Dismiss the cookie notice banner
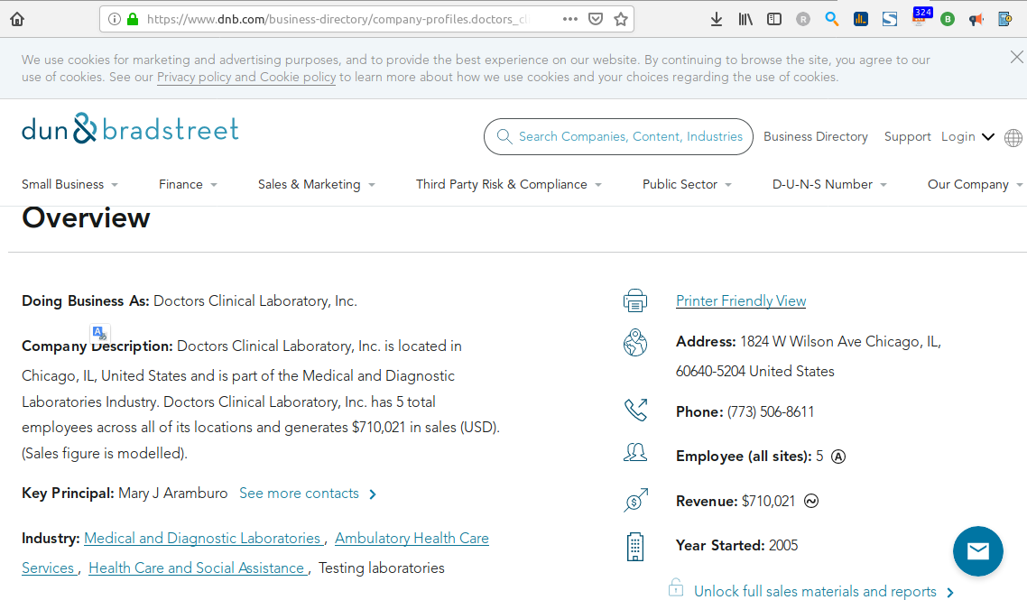The height and width of the screenshot is (600, 1027). pos(1016,57)
